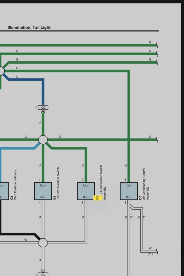This screenshot has height=276, width=184.
Task: Click the Q3 component code
Action: click(12, 198)
